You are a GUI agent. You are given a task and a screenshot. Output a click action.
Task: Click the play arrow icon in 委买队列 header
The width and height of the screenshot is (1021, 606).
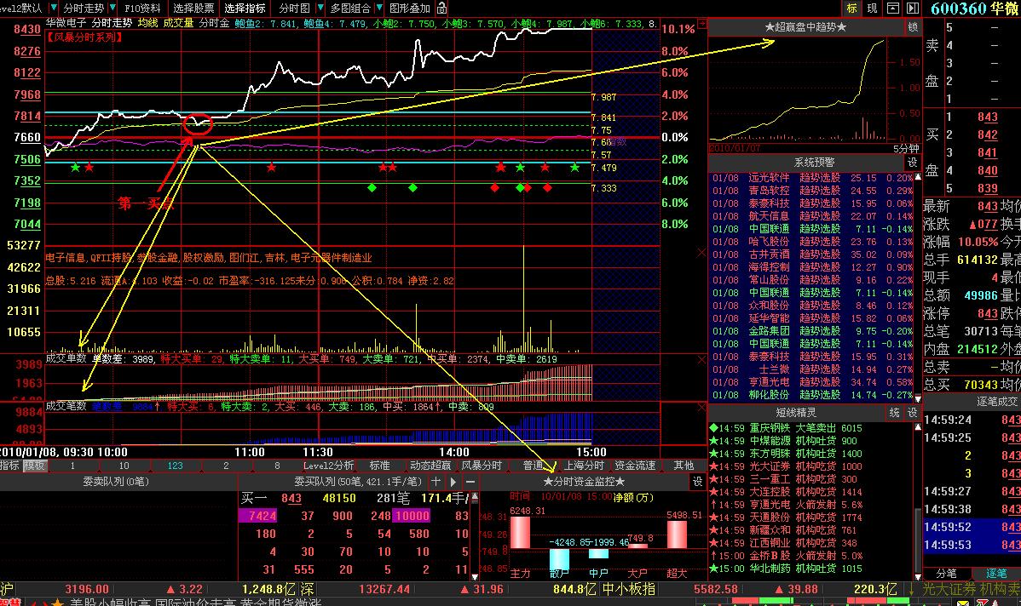(453, 482)
